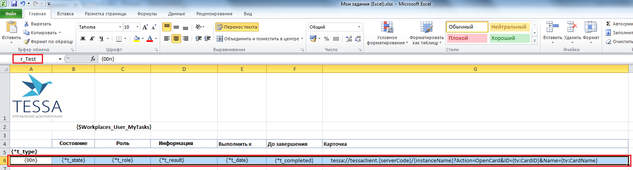The width and height of the screenshot is (633, 170).
Task: Click the yellow fill color bucket
Action: (x=137, y=39)
